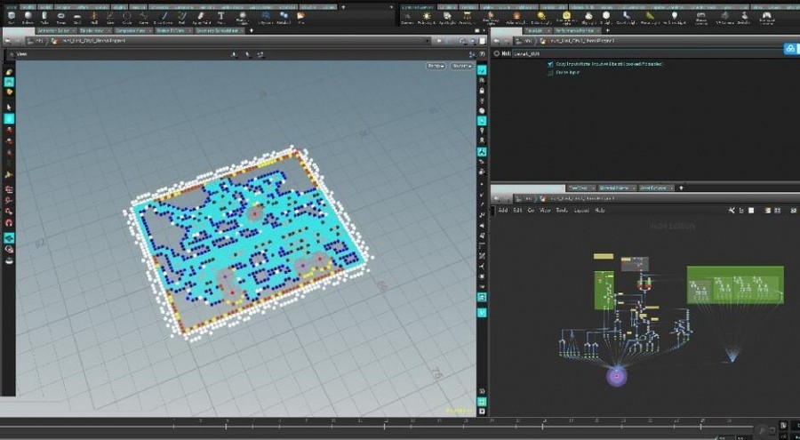
Task: Select the Platonic Solids shelf tool
Action: pos(243,18)
